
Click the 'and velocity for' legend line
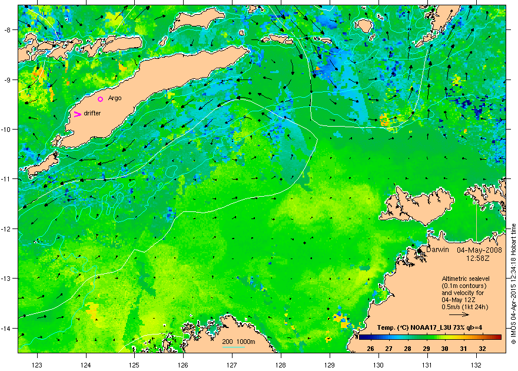(463, 293)
